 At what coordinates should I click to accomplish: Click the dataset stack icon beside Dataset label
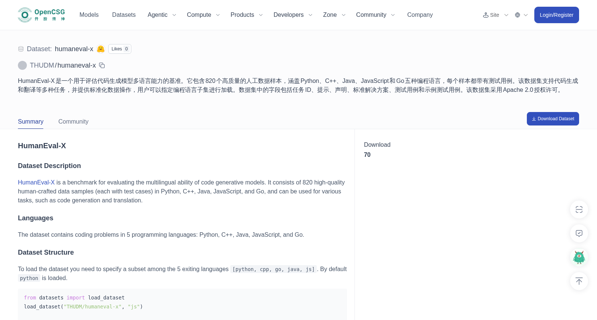click(21, 49)
